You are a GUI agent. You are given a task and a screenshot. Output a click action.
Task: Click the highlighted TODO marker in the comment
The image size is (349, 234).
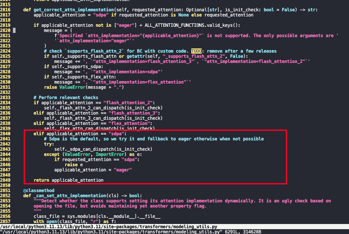tap(196, 51)
